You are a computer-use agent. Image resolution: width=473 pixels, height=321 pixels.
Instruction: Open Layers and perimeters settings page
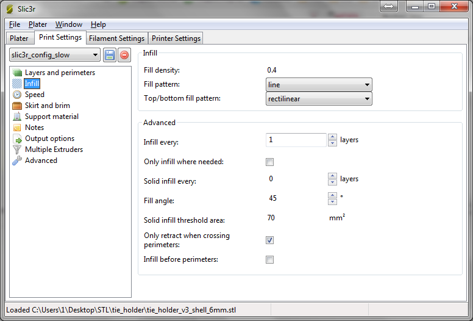(x=60, y=73)
